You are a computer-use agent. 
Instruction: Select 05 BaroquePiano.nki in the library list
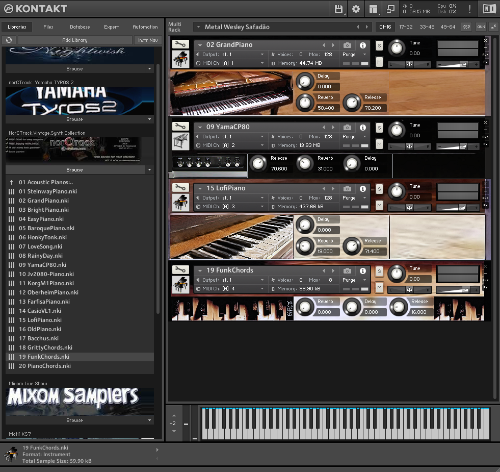pyautogui.click(x=80, y=228)
